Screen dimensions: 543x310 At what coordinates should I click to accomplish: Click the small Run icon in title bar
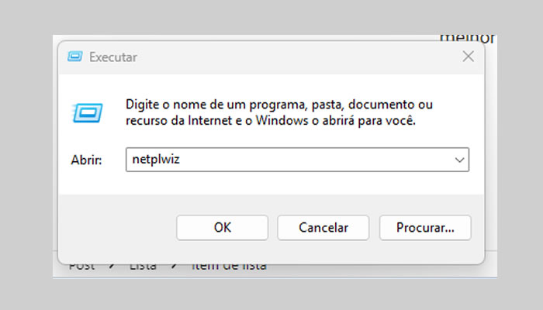75,57
